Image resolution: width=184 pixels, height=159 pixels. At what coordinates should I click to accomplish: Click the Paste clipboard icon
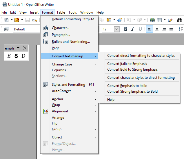(109, 20)
